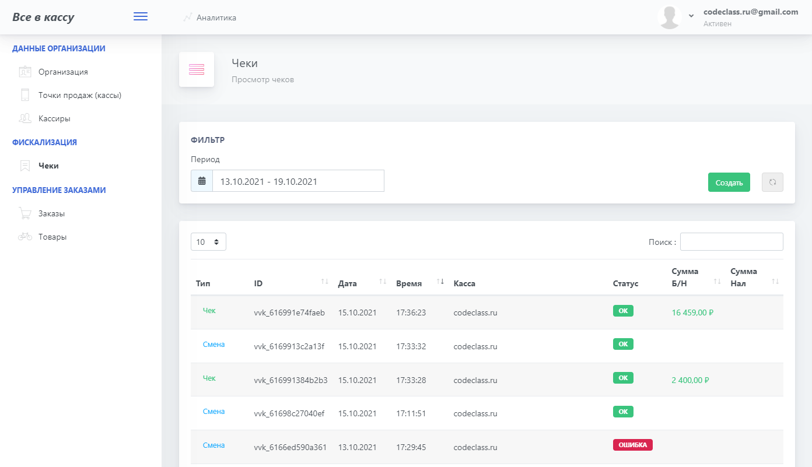812x467 pixels.
Task: Click the Заказы shopping cart icon
Action: click(25, 213)
